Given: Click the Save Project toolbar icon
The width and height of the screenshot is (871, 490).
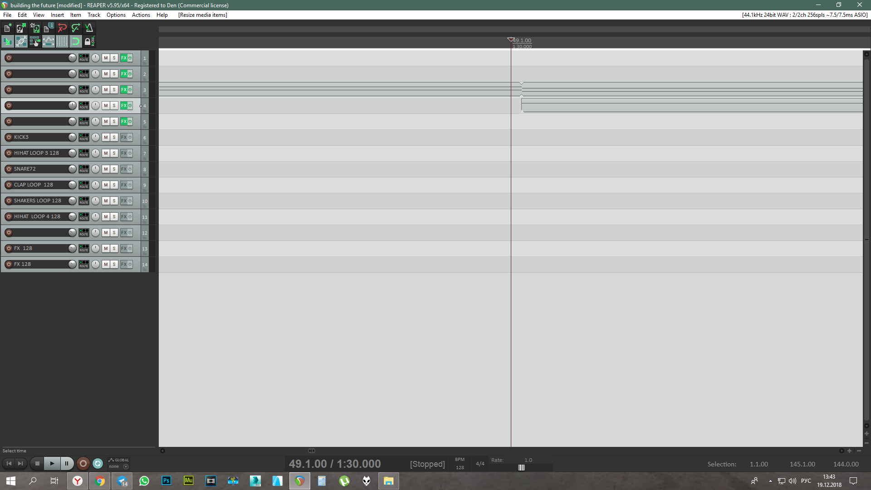Looking at the screenshot, I should pyautogui.click(x=35, y=28).
